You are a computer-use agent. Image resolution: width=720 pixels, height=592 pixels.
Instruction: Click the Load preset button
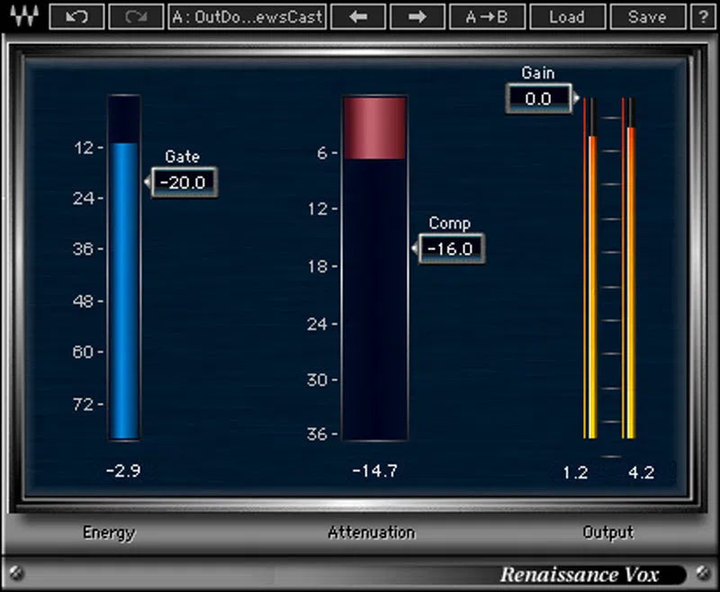568,16
